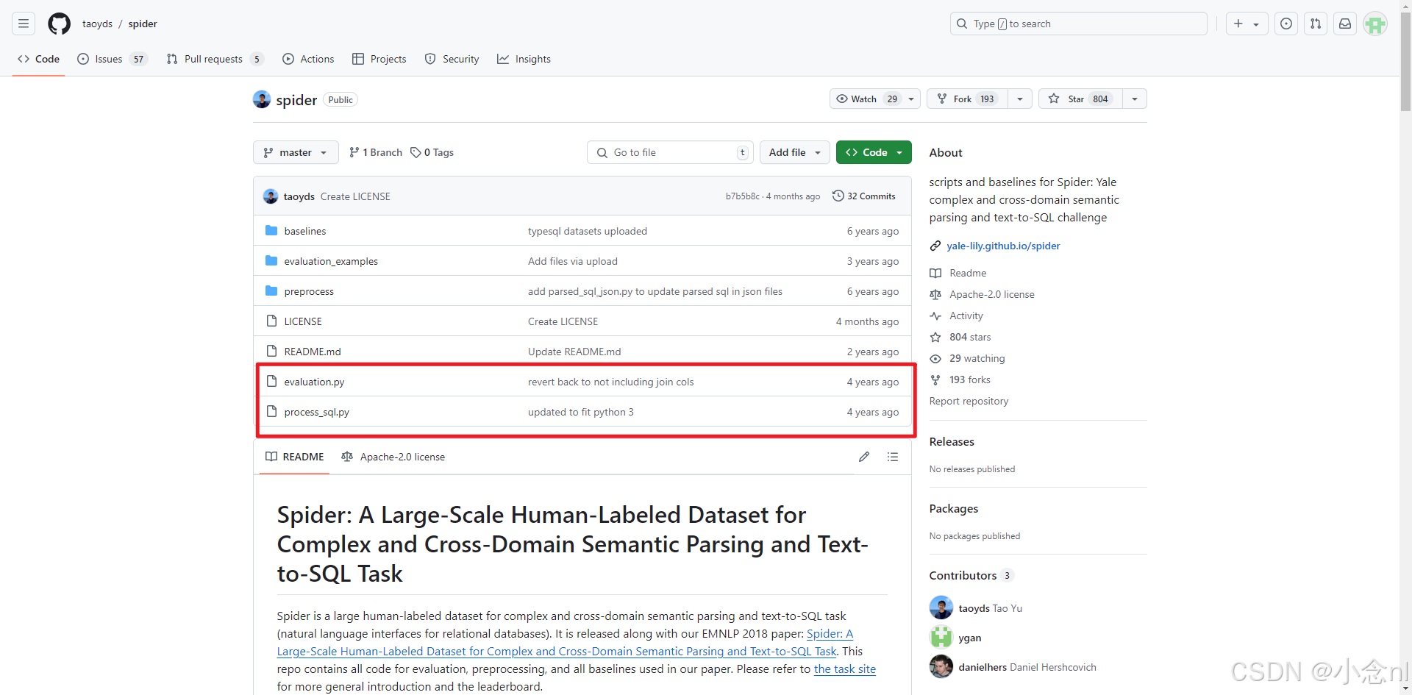The image size is (1412, 695).
Task: Fork the spider repository
Action: point(968,99)
